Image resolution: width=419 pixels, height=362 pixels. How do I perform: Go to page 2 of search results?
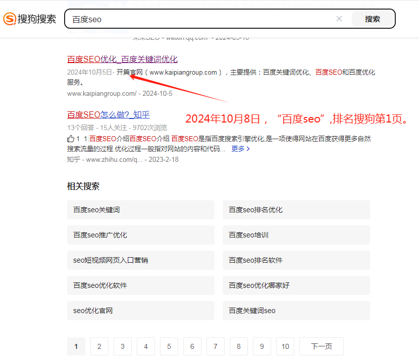[99, 346]
